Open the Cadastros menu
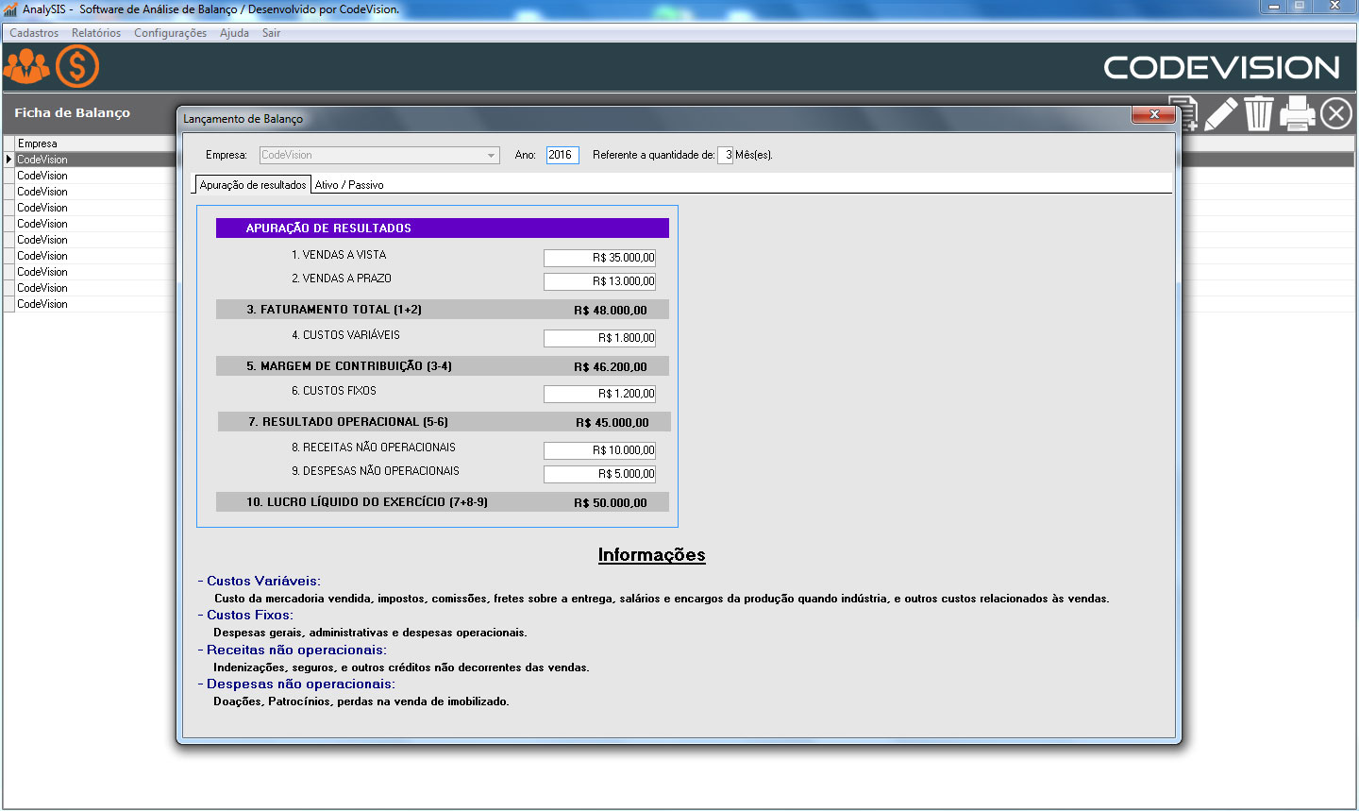Image resolution: width=1359 pixels, height=811 pixels. click(x=34, y=33)
